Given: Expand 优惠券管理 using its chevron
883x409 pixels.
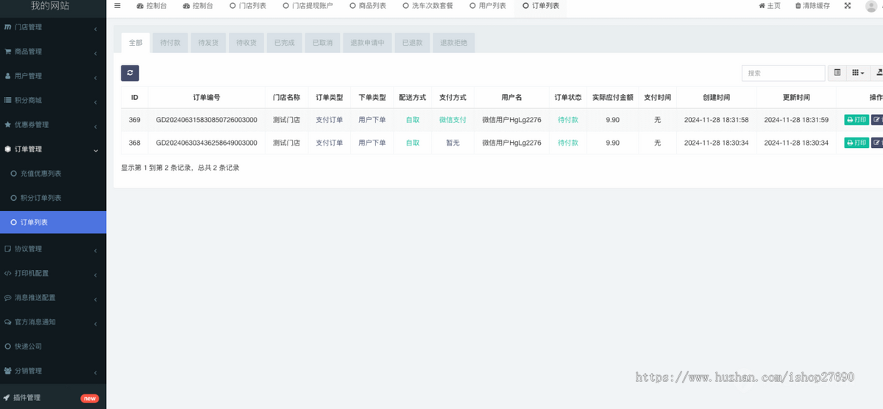Looking at the screenshot, I should pos(96,125).
